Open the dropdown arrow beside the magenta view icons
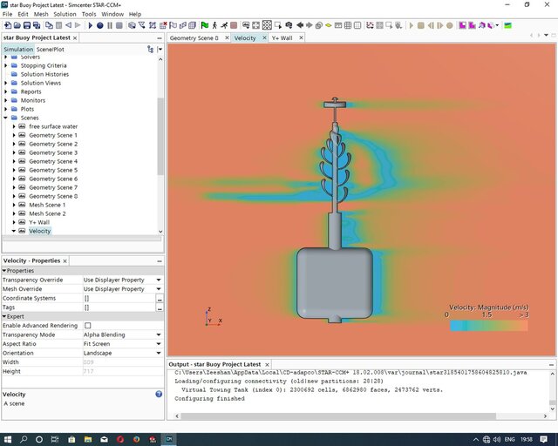558x446 pixels. (497, 25)
